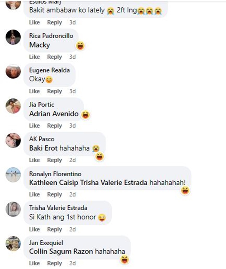226x269 pixels.
Task: Reply to Jia Portic's comment
Action: 55,125
